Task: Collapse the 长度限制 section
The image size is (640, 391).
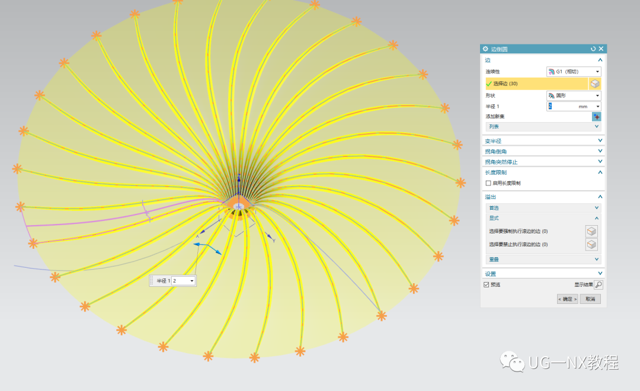Action: [600, 172]
